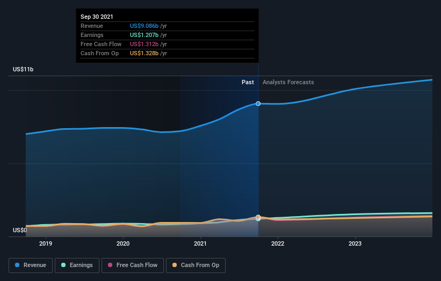Click the 2020 axis label

pos(123,243)
